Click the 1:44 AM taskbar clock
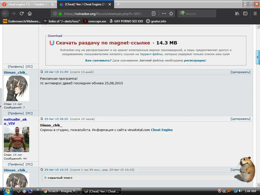260x195 pixels. 250,191
